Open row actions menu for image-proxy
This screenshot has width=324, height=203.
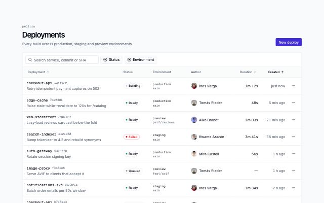[293, 171]
